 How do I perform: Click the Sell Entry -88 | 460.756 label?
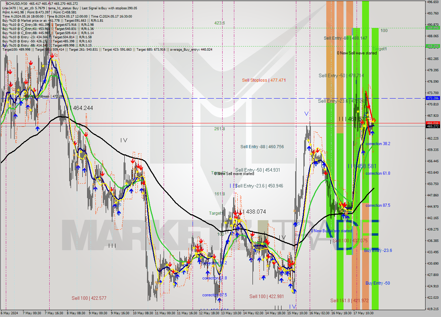(262, 147)
